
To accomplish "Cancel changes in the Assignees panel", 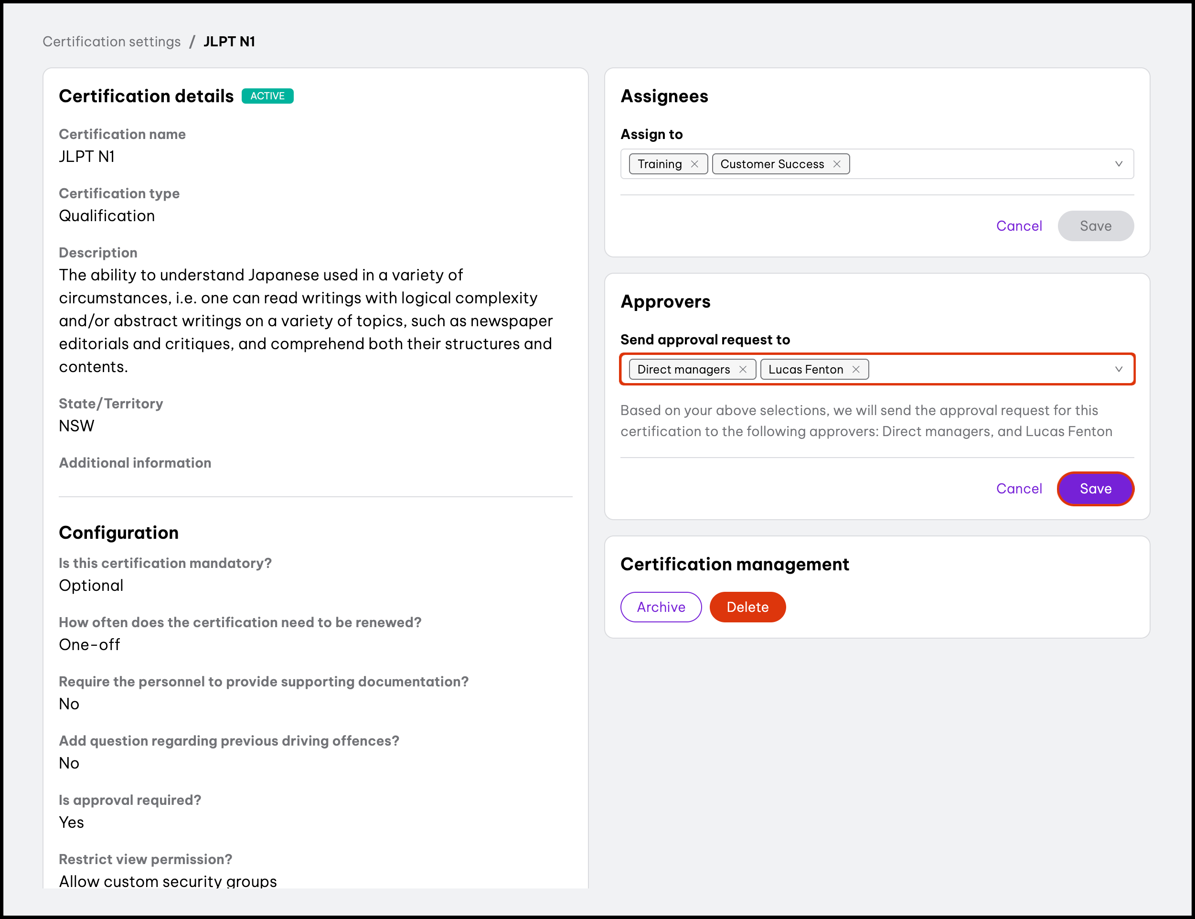I will point(1019,226).
